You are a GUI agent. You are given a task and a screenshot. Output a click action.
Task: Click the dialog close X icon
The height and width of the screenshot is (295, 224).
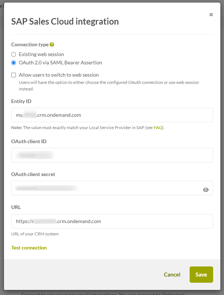211,14
